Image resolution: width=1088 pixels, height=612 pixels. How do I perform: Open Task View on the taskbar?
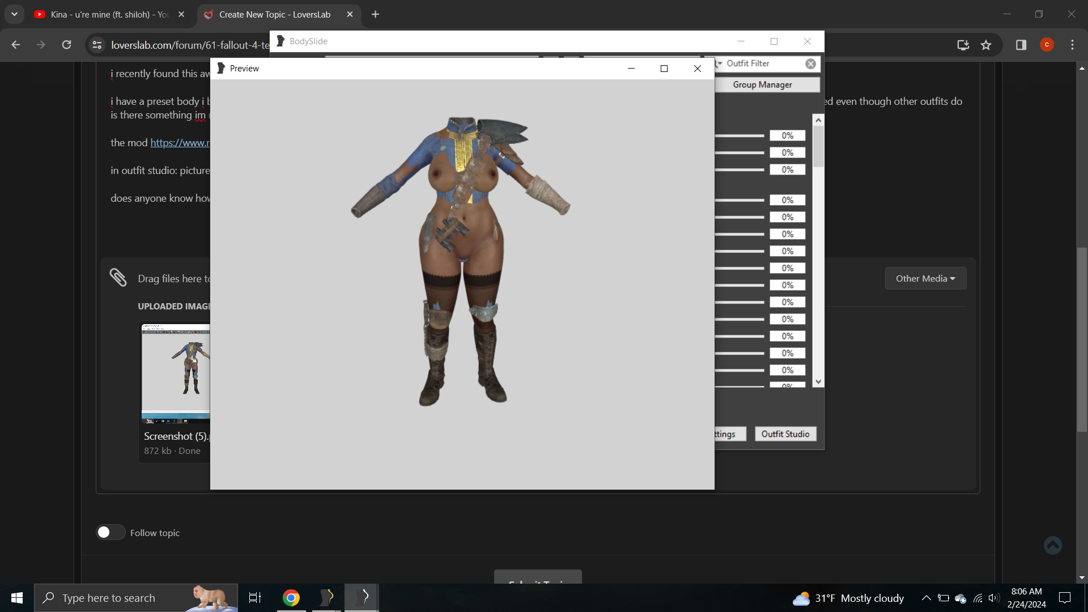(255, 598)
